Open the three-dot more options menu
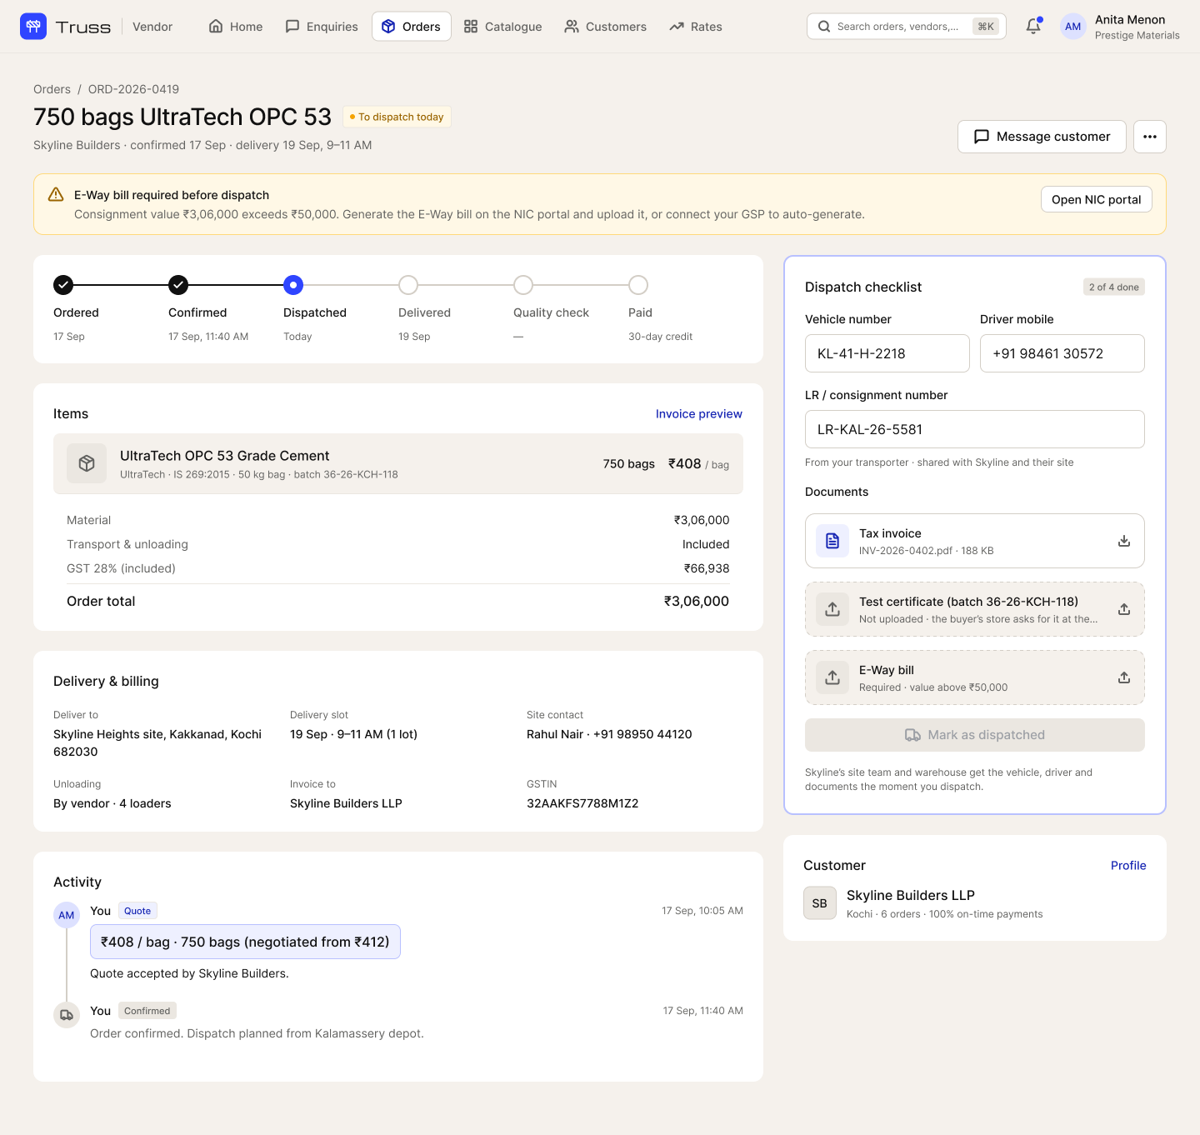 [1150, 137]
